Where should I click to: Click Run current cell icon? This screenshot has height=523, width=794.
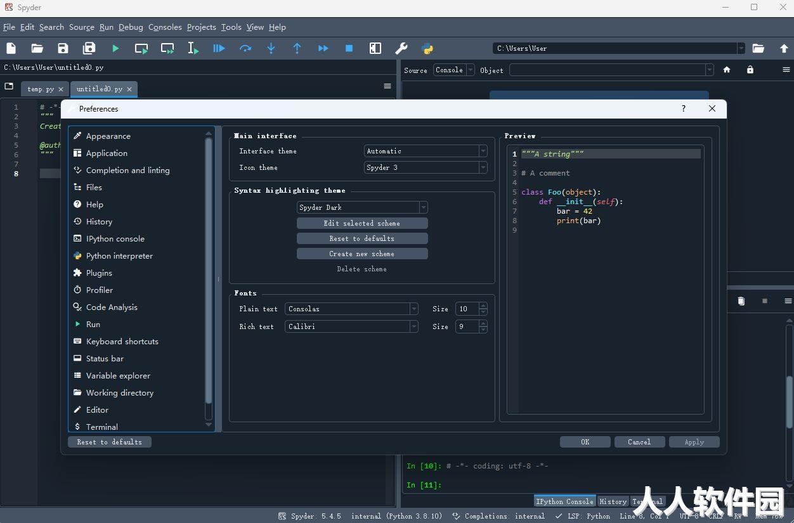[x=141, y=48]
